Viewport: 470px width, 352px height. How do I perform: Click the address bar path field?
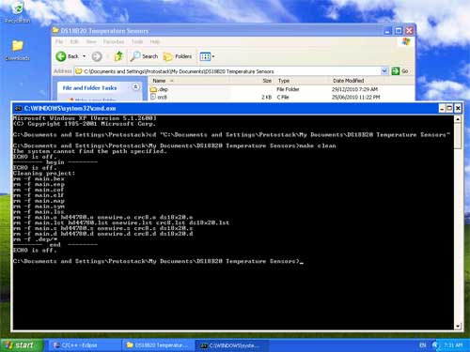pyautogui.click(x=227, y=71)
